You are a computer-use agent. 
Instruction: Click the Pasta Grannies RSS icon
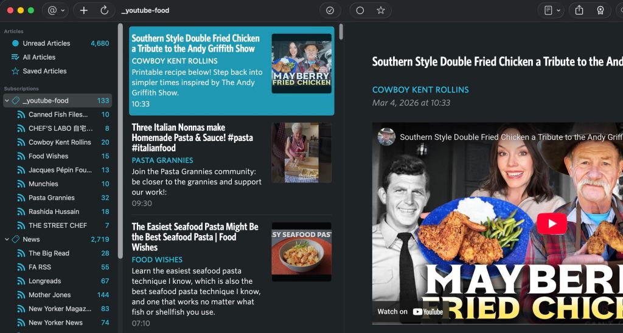pyautogui.click(x=21, y=197)
